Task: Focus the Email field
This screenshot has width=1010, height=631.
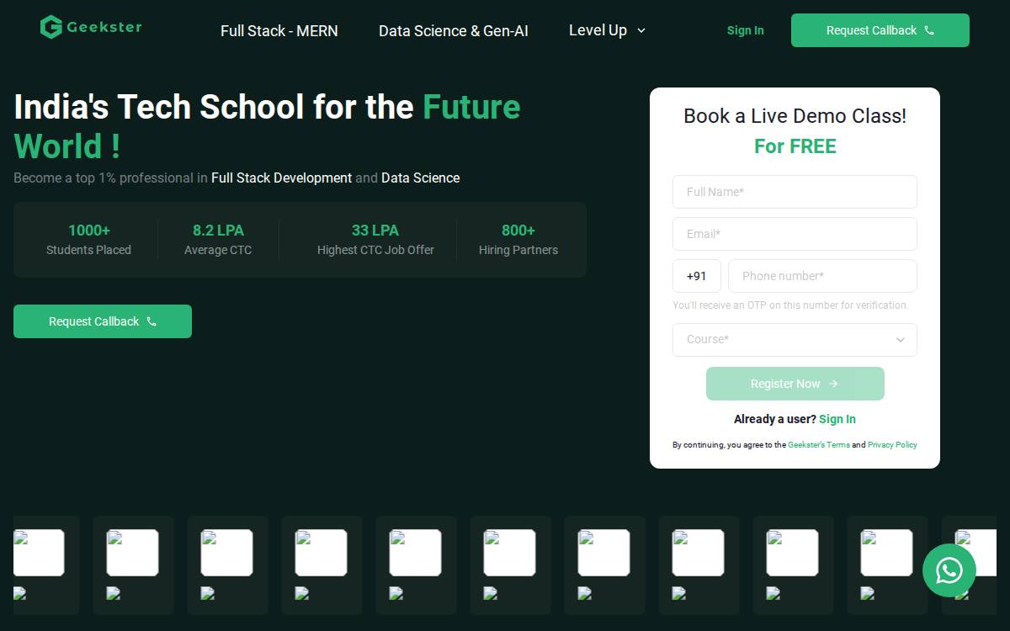Action: click(x=795, y=234)
